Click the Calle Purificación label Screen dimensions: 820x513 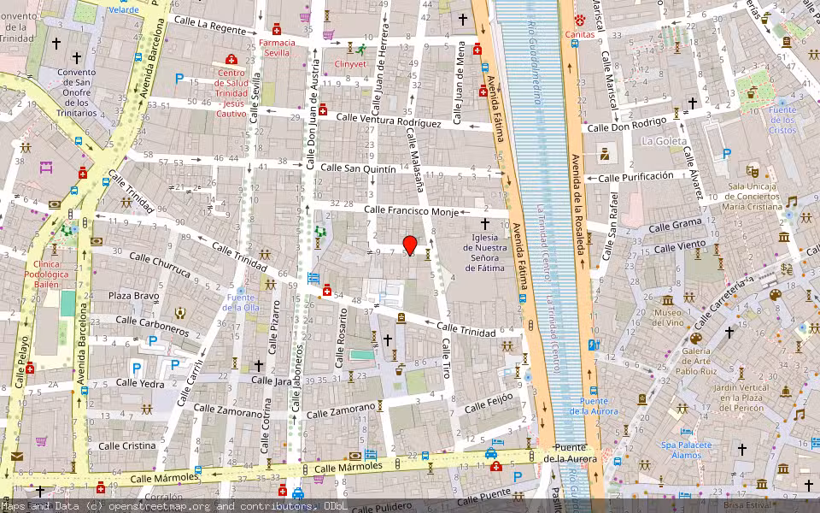635,176
